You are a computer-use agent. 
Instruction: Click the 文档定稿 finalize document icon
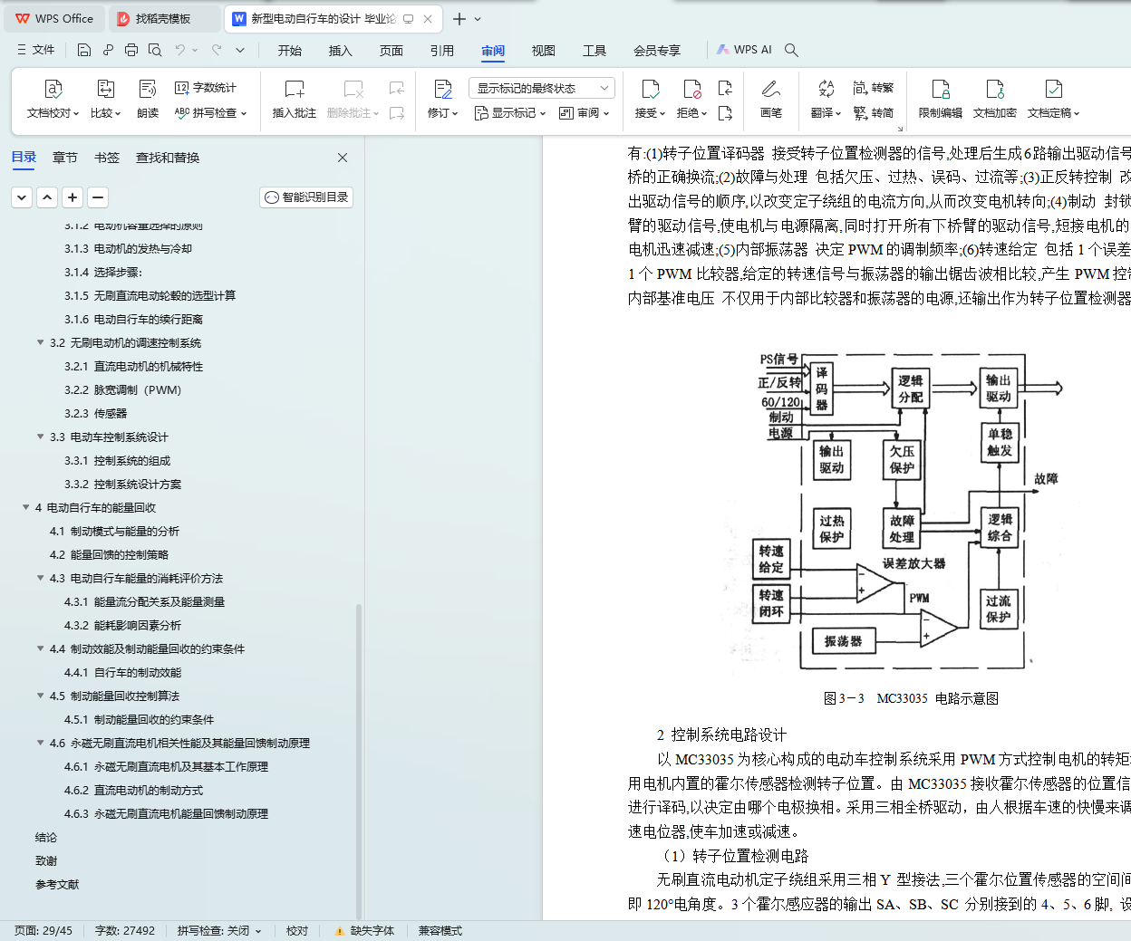(1053, 89)
